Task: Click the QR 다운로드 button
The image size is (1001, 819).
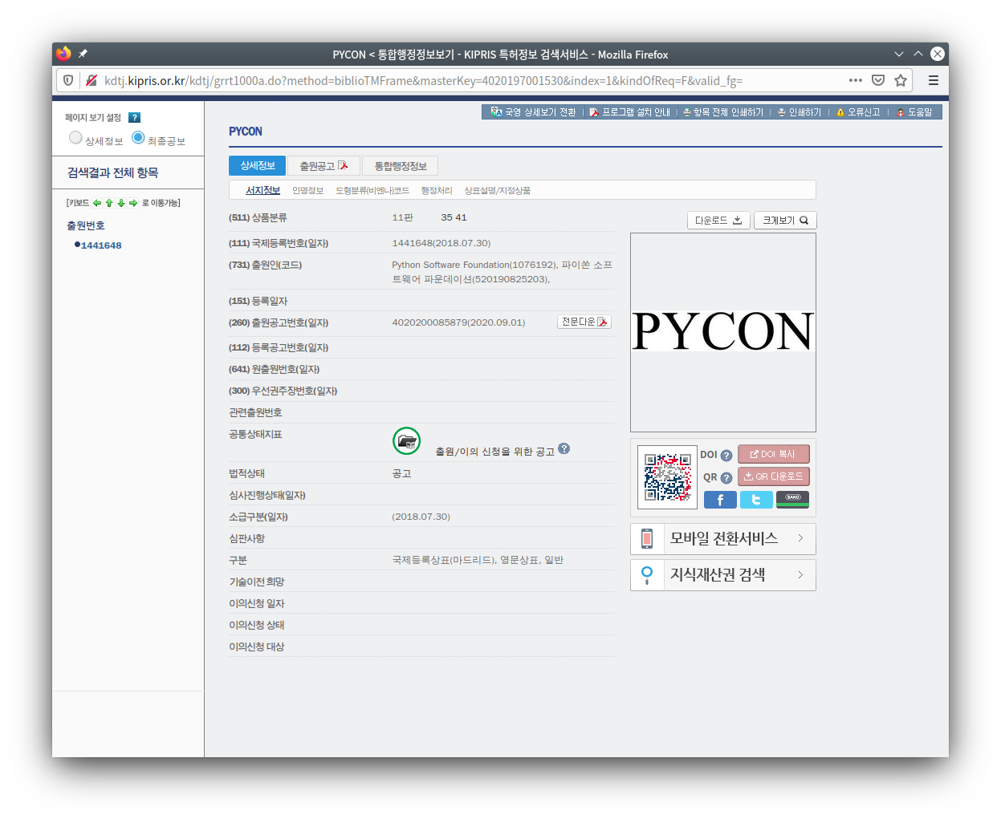Action: [774, 476]
